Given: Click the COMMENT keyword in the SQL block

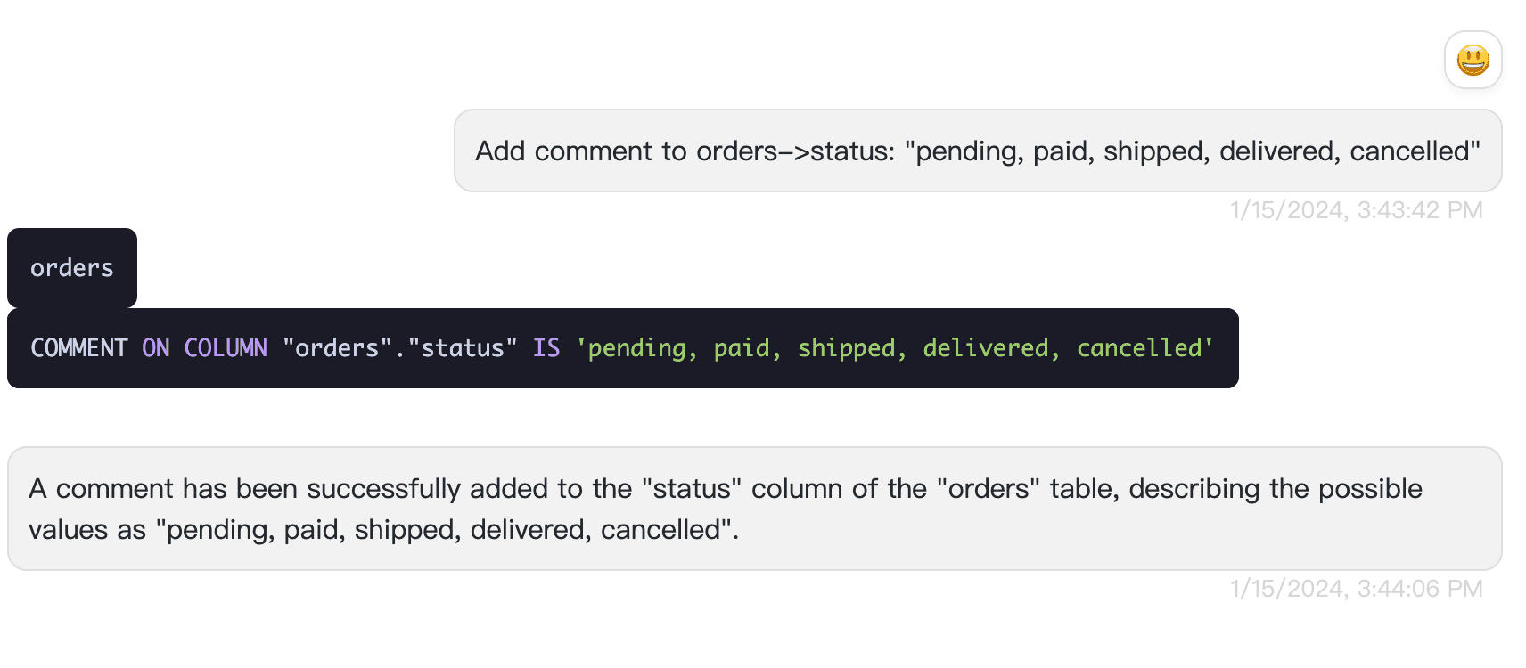Looking at the screenshot, I should click(79, 348).
